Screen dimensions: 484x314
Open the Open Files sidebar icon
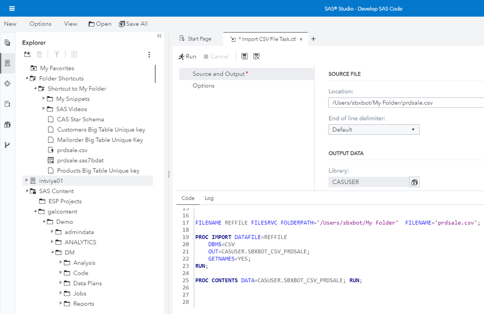click(7, 42)
